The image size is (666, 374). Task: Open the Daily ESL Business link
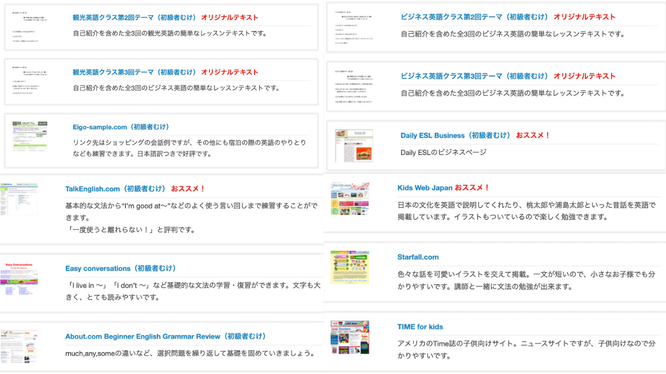(x=456, y=135)
